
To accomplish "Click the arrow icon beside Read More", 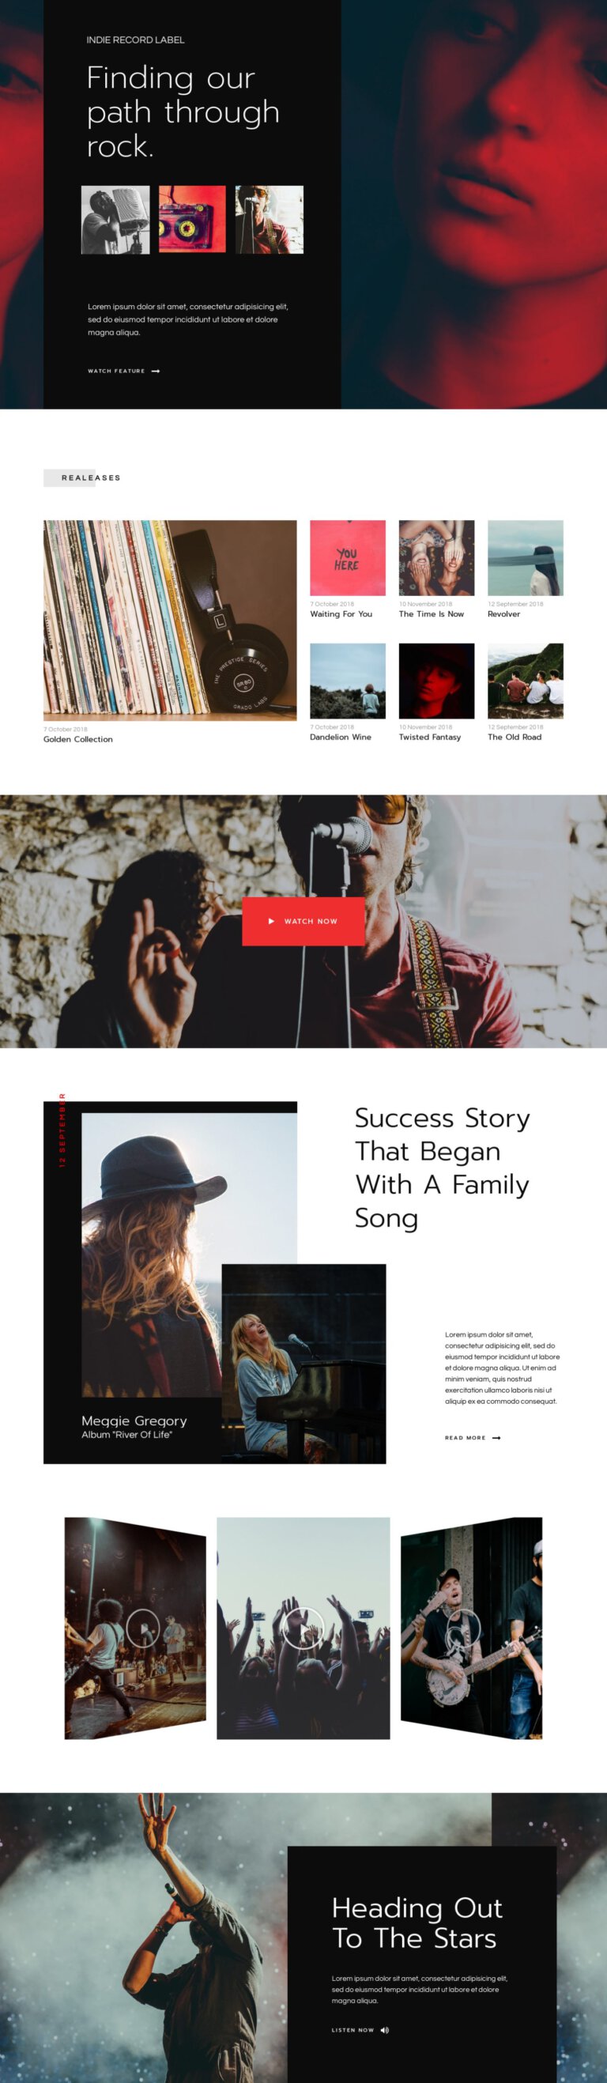I will 496,1438.
